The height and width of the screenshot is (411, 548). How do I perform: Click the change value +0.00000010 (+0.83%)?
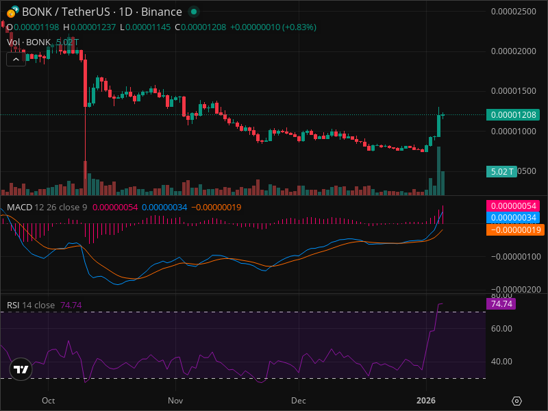click(273, 27)
